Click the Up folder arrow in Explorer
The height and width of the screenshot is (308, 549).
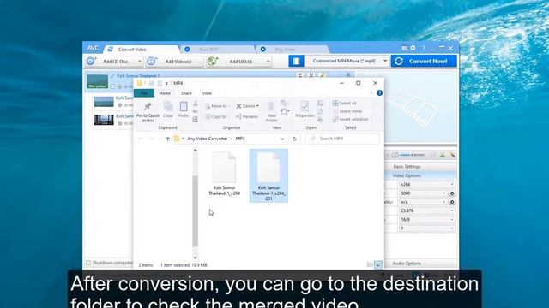167,139
